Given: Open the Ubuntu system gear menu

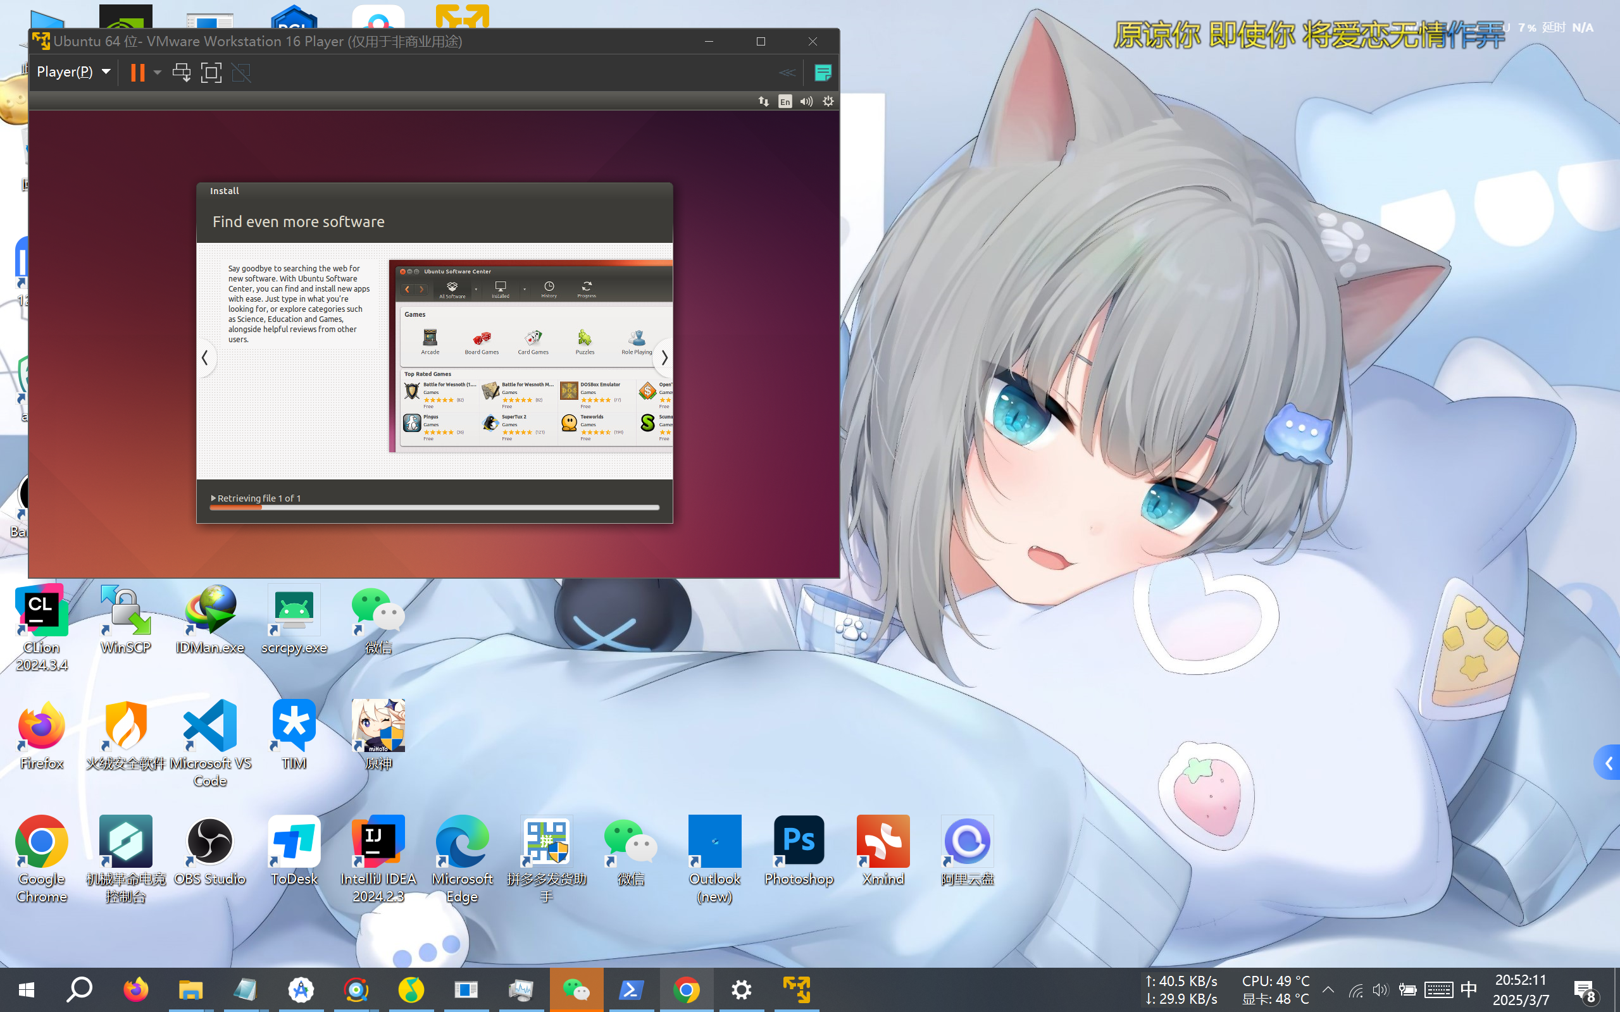Looking at the screenshot, I should (828, 101).
